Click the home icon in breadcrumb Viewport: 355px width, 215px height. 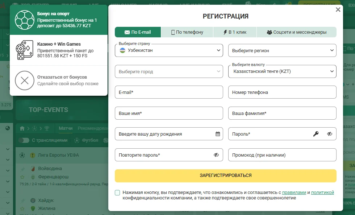tap(22, 128)
